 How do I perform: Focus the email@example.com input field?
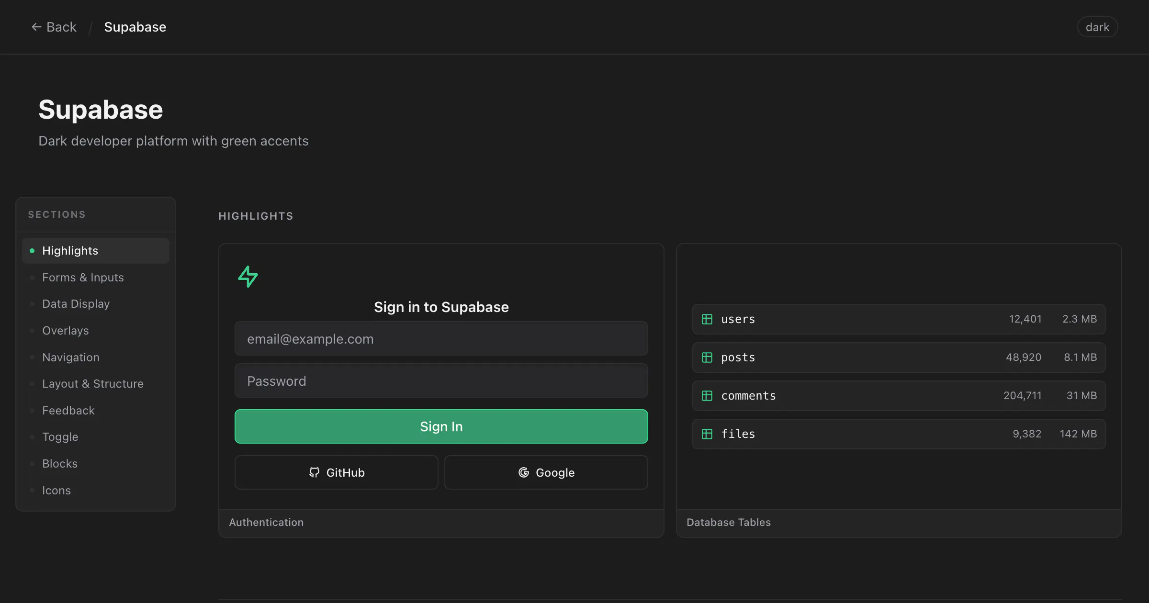[x=441, y=339]
